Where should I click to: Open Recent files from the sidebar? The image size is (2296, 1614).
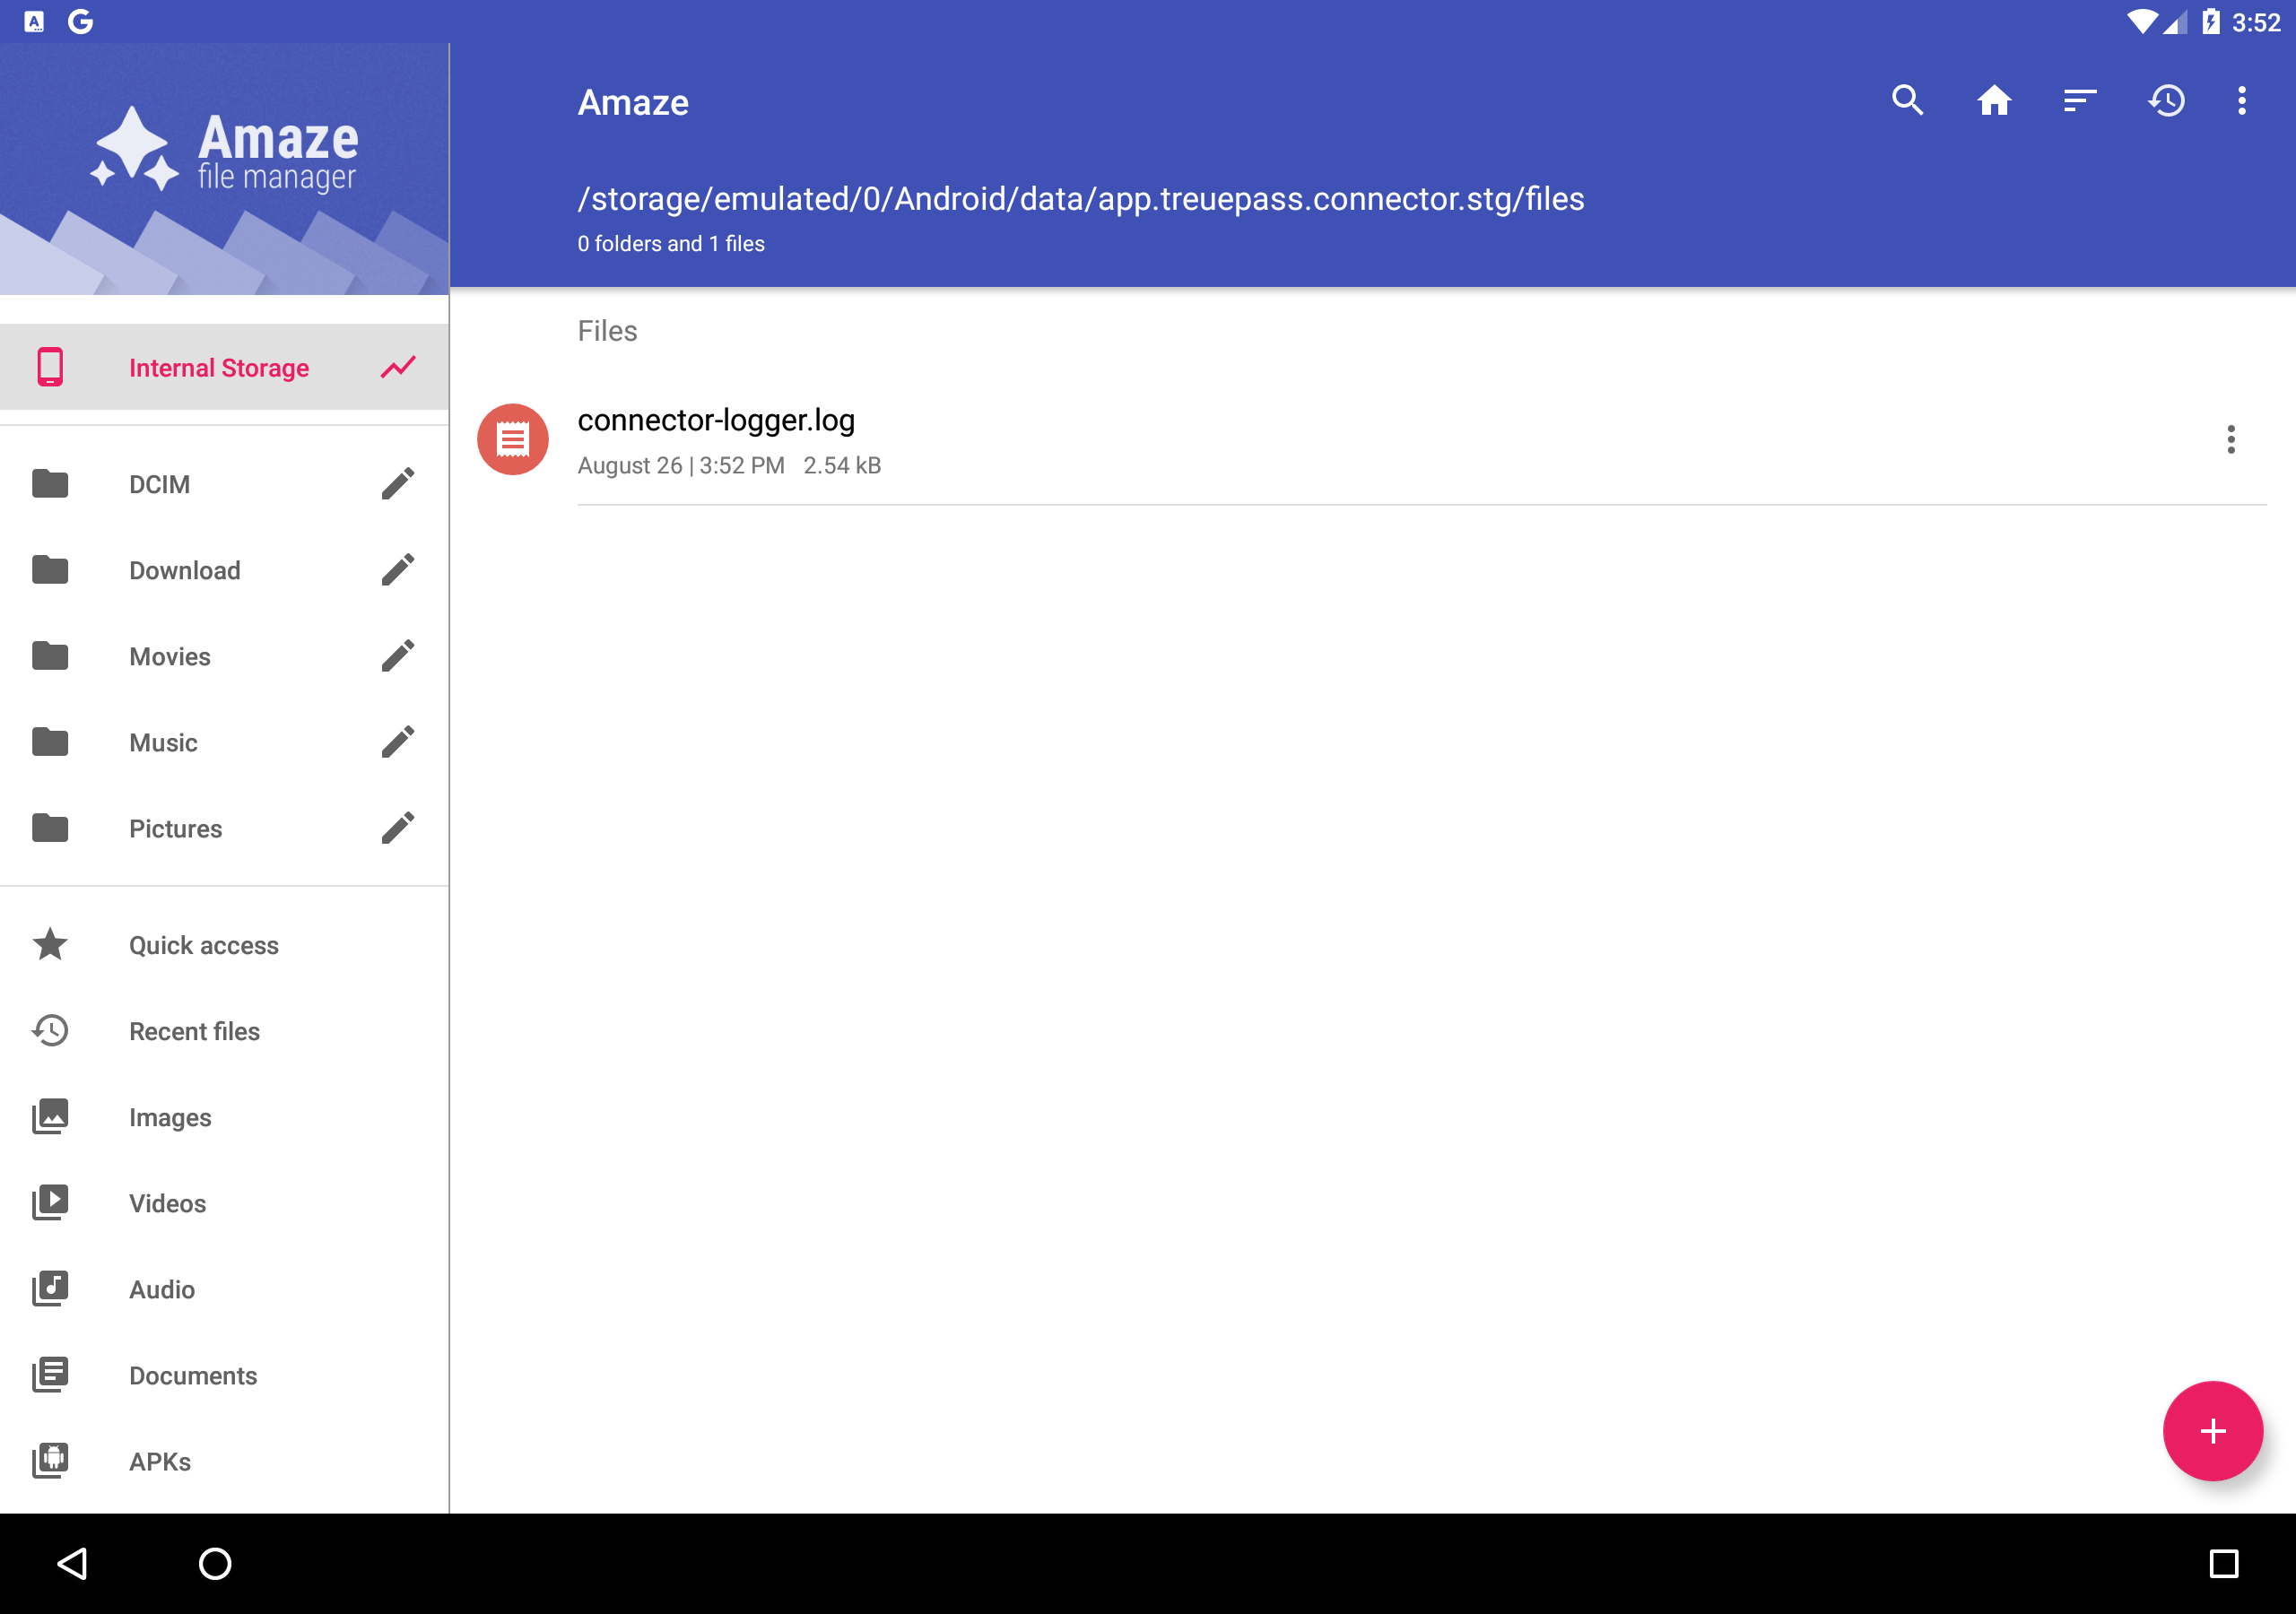[x=195, y=1031]
